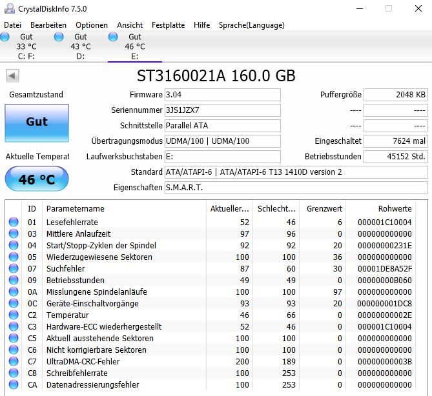The width and height of the screenshot is (432, 396).
Task: Click the CrystalDiskInfo app icon in title bar
Action: coord(10,8)
